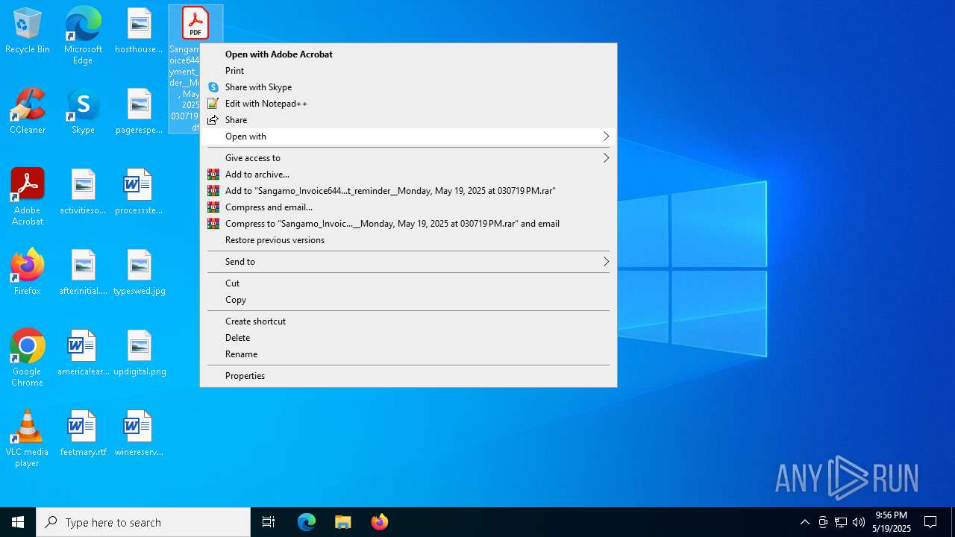Open File Explorer from the taskbar

point(343,522)
